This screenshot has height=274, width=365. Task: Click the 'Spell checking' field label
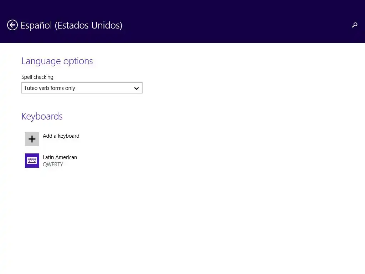[x=37, y=77]
